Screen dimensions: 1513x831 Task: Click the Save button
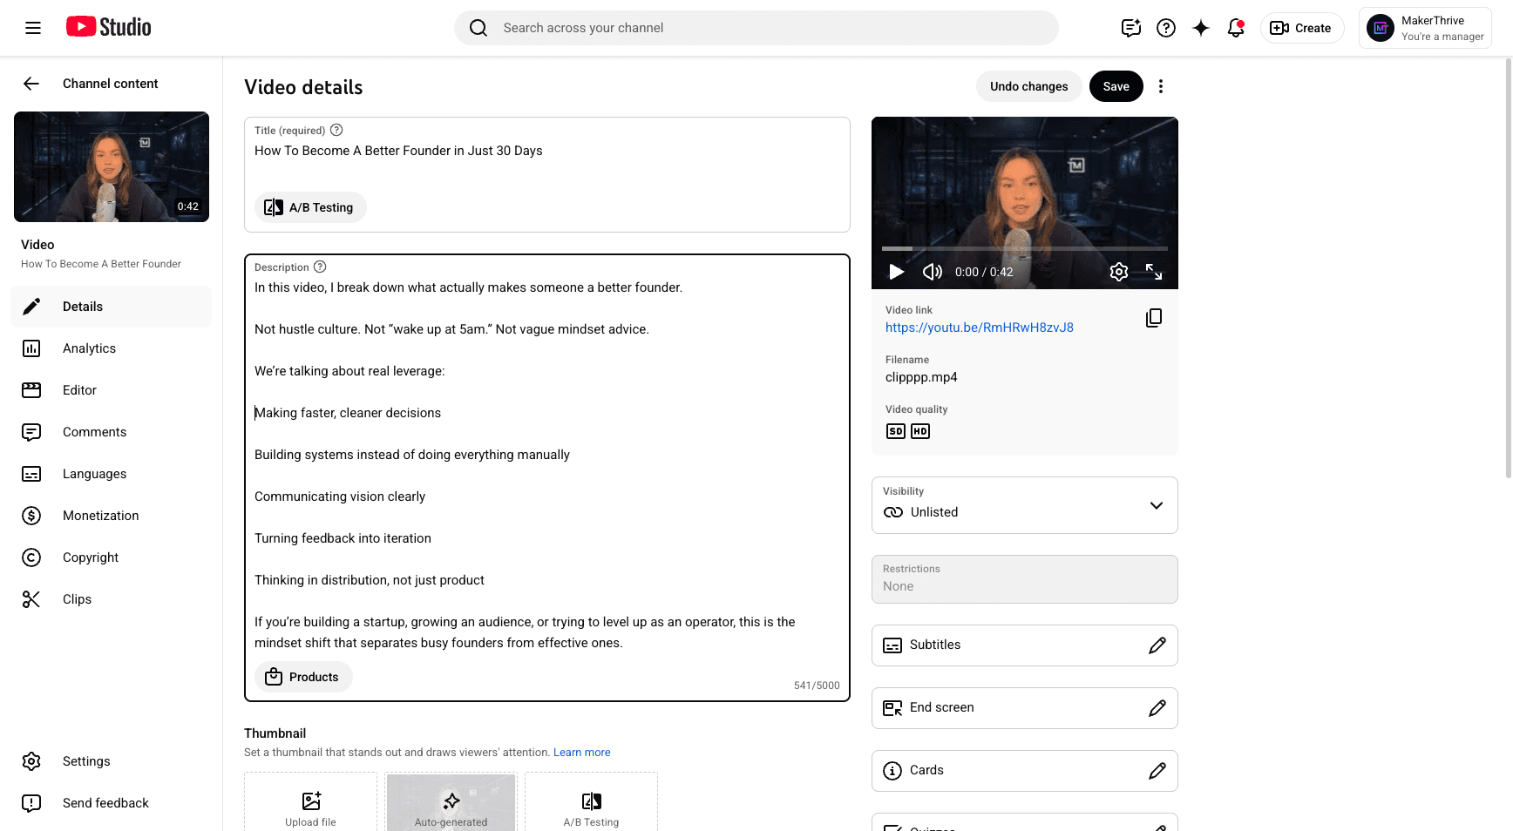tap(1116, 86)
